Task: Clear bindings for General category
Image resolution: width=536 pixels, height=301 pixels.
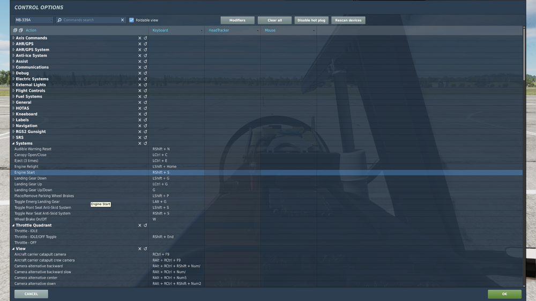Action: coord(139,102)
